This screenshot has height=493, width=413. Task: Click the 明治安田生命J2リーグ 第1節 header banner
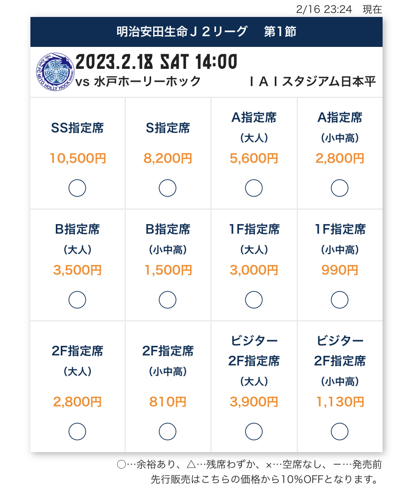(x=206, y=32)
